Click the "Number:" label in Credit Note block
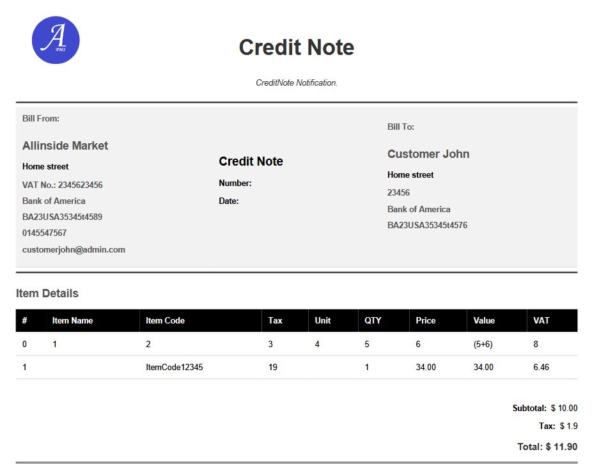This screenshot has height=475, width=592. 235,183
